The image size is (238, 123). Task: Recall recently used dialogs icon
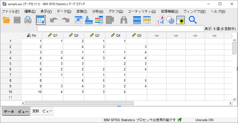click(x=41, y=20)
